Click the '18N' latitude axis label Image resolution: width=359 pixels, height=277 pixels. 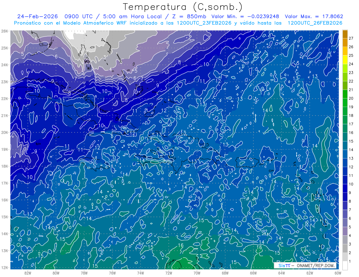5,166
